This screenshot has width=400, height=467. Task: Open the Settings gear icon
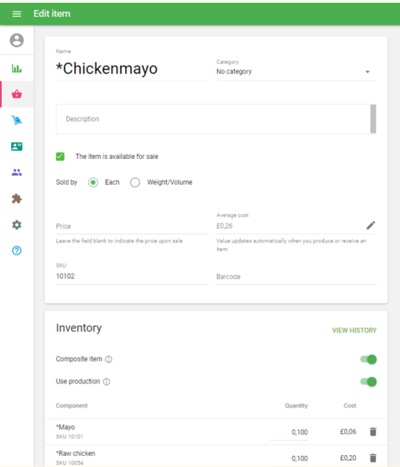[x=17, y=225]
